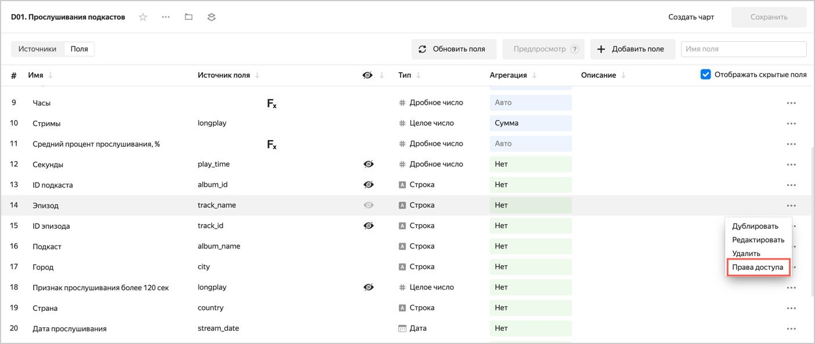The height and width of the screenshot is (344, 815).
Task: Open the more options menu for the Секунды row
Action: pyautogui.click(x=791, y=164)
